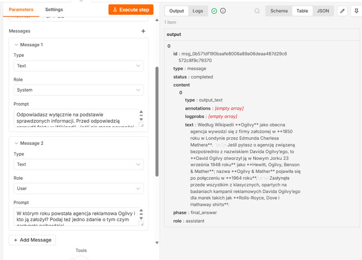Screen dimensions: 362x260
Task: Collapse the Message 2 section
Action: click(x=16, y=143)
